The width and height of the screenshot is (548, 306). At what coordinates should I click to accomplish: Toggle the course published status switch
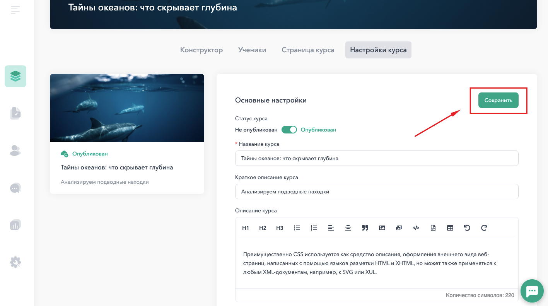pyautogui.click(x=289, y=130)
